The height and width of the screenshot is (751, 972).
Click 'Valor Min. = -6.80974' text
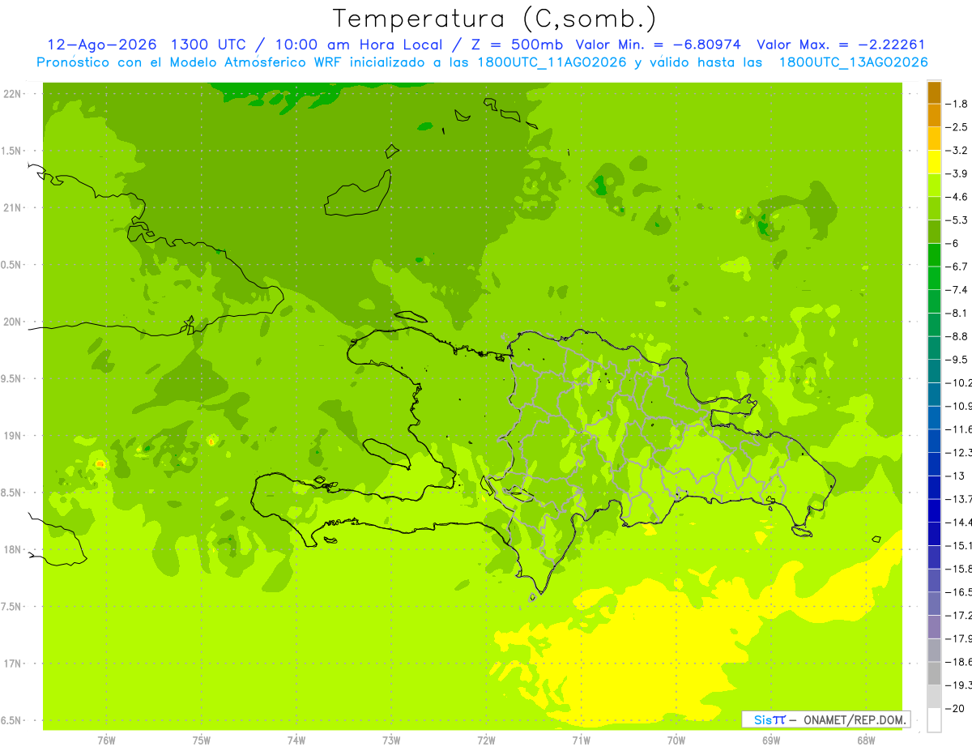click(x=659, y=45)
